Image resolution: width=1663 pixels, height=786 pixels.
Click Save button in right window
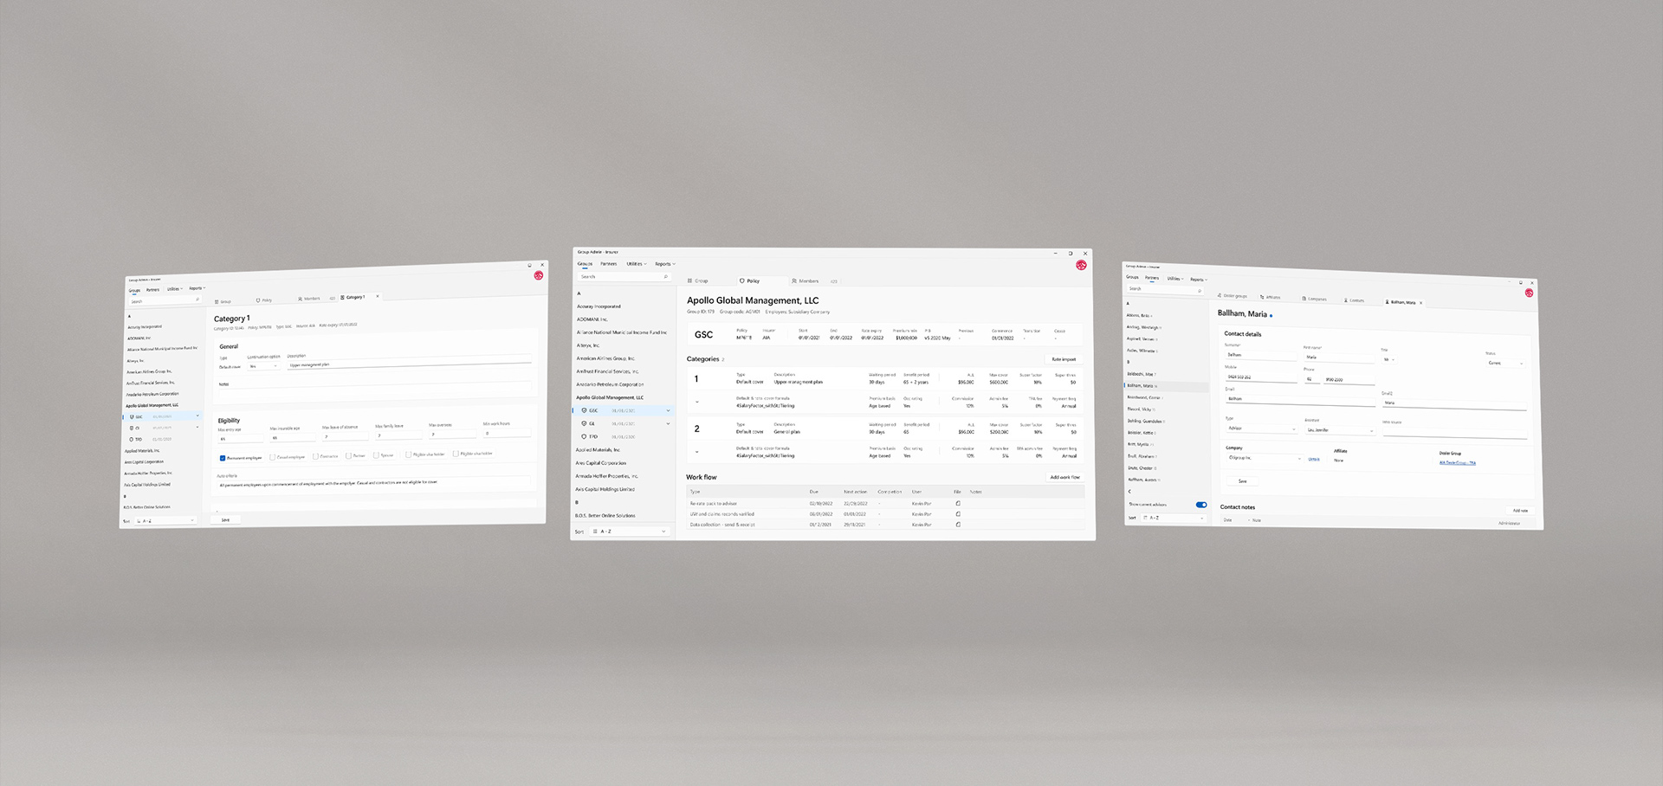pos(1243,481)
